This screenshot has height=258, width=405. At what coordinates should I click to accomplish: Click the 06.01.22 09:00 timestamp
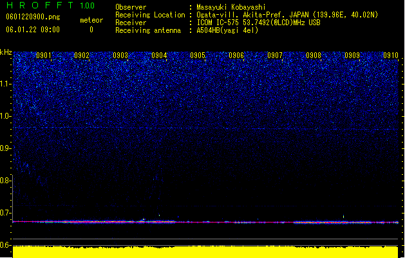(x=33, y=30)
